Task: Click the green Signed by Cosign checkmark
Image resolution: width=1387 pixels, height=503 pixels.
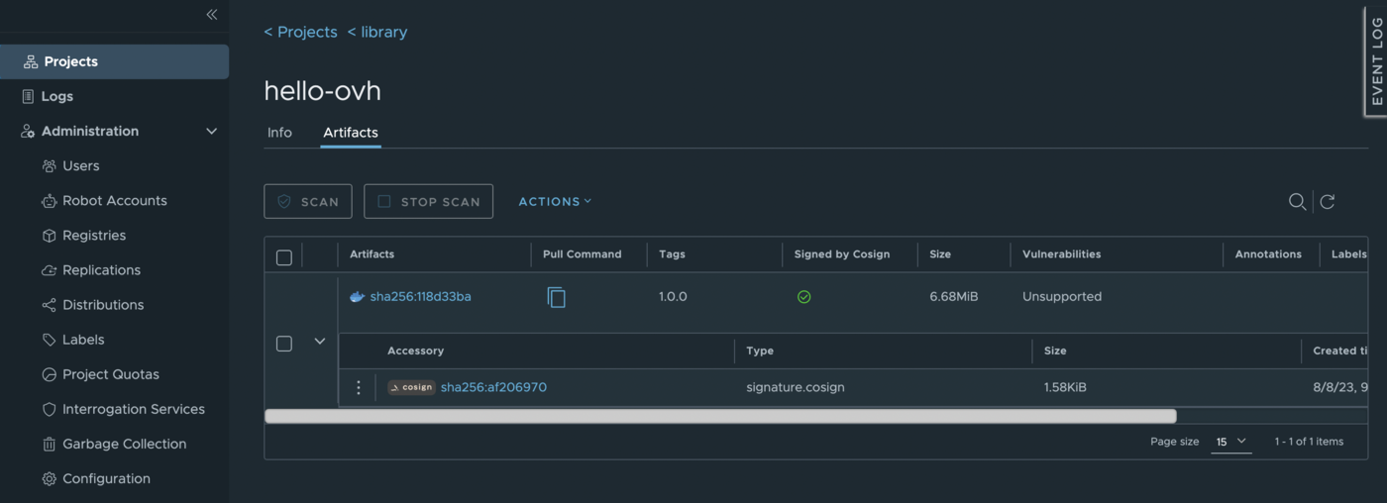Action: [x=803, y=297]
